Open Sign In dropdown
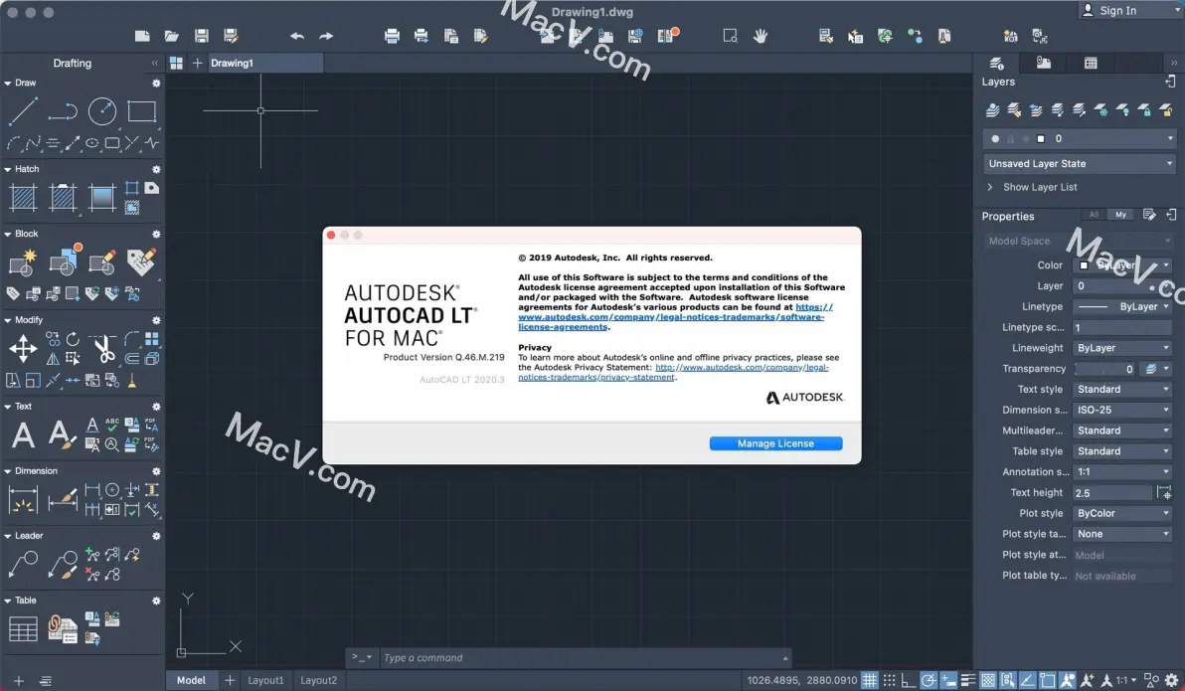The height and width of the screenshot is (691, 1185). 1130,10
